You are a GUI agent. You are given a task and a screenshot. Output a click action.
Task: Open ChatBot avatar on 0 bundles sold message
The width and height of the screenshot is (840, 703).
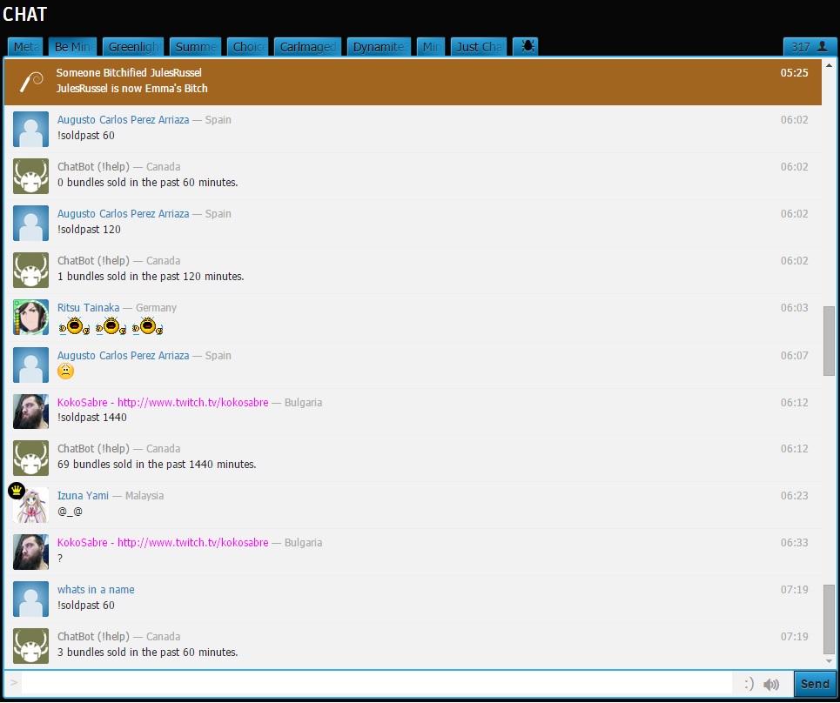click(x=30, y=176)
